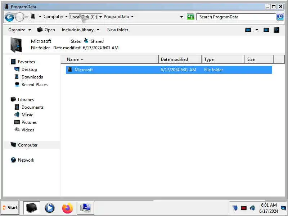Open the Start menu
Viewport: 288px width, 216px height.
pos(10,208)
